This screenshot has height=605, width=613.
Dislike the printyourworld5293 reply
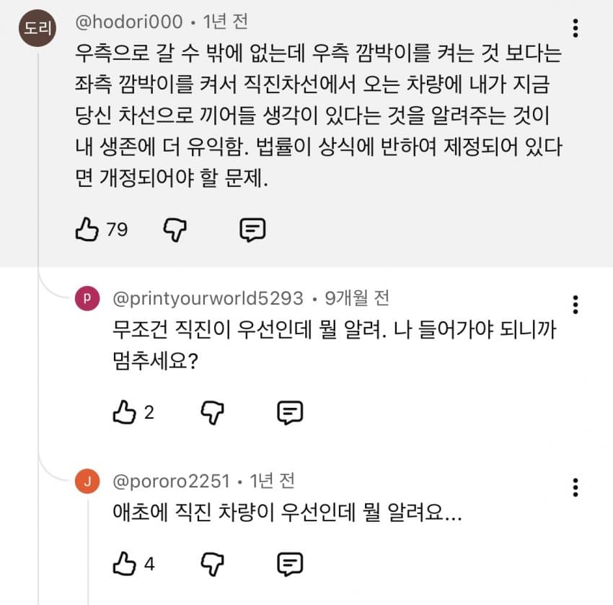(213, 412)
